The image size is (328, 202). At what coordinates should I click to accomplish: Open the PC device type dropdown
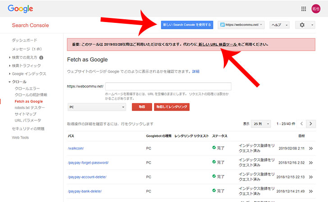[x=96, y=107]
